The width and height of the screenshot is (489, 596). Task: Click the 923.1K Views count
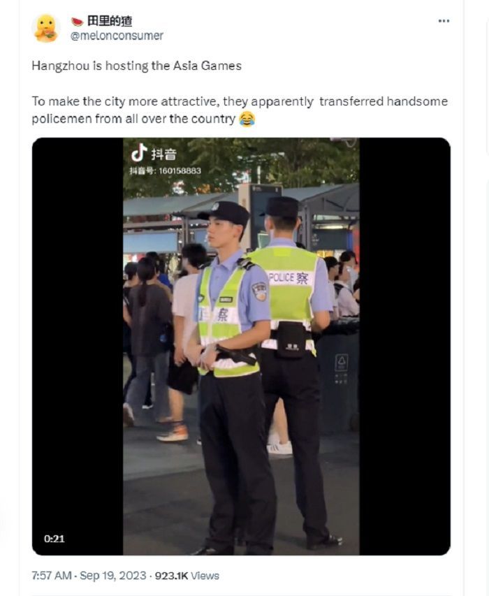tap(187, 576)
